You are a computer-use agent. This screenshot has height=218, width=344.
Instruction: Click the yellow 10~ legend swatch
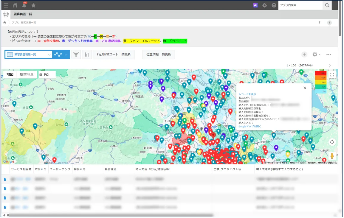pos(320,82)
